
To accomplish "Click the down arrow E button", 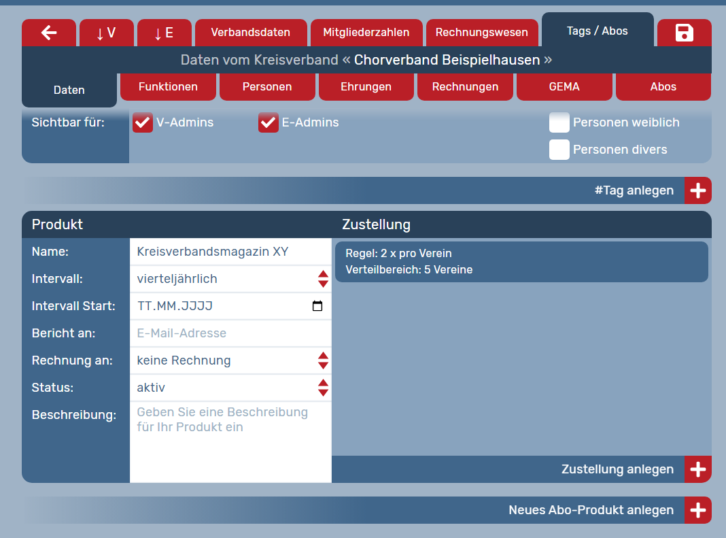I will (x=164, y=33).
